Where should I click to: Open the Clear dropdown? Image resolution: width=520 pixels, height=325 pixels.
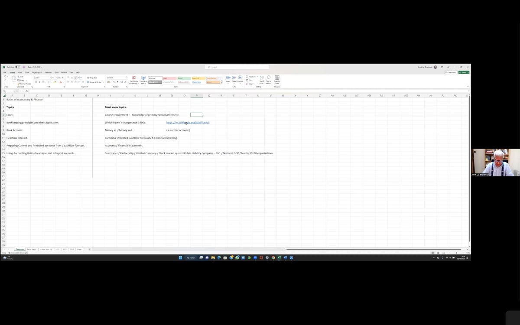tap(250, 84)
